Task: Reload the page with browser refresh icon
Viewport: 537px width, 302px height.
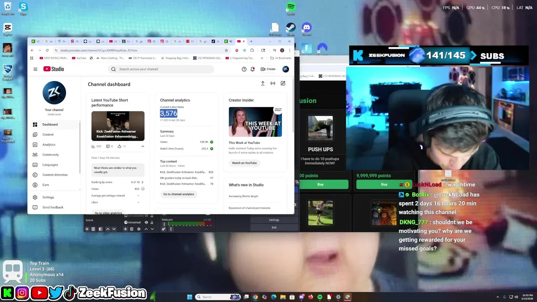Action: point(47,50)
